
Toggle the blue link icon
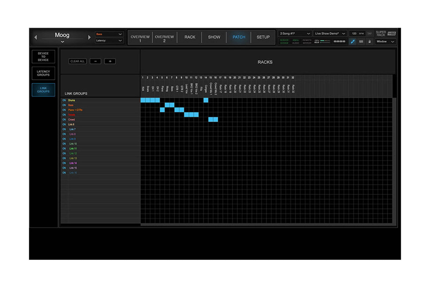click(353, 42)
